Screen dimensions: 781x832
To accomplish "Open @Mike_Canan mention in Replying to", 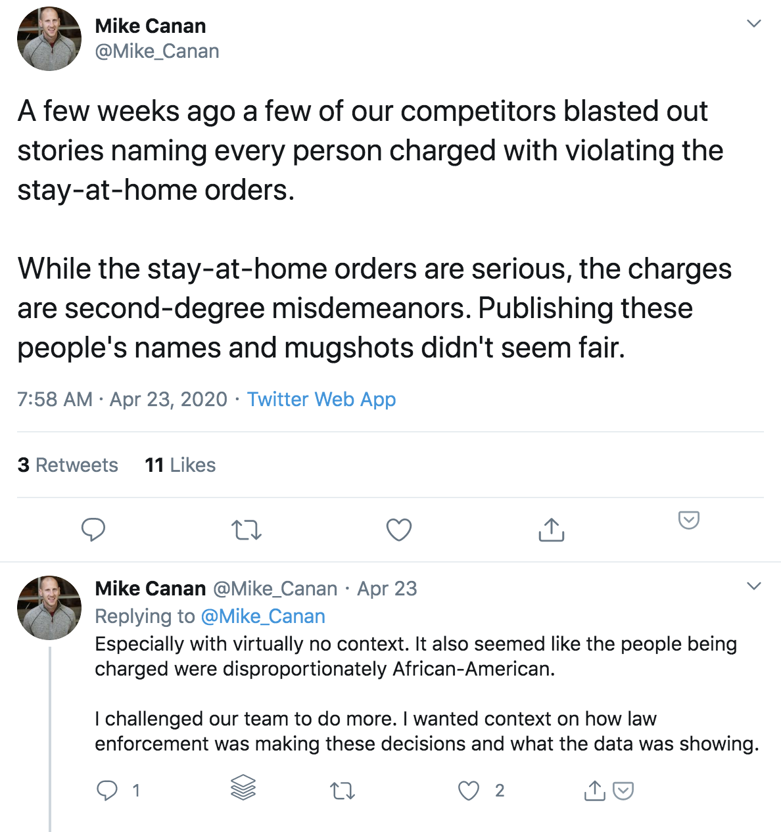I will coord(263,616).
